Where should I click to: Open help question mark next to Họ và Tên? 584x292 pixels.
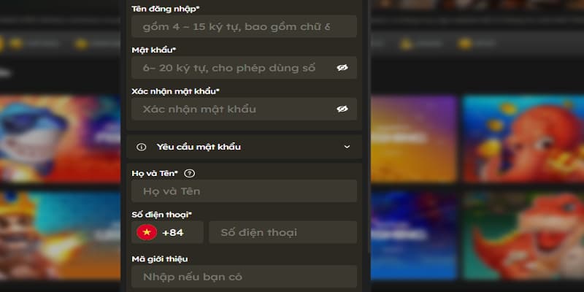(190, 173)
